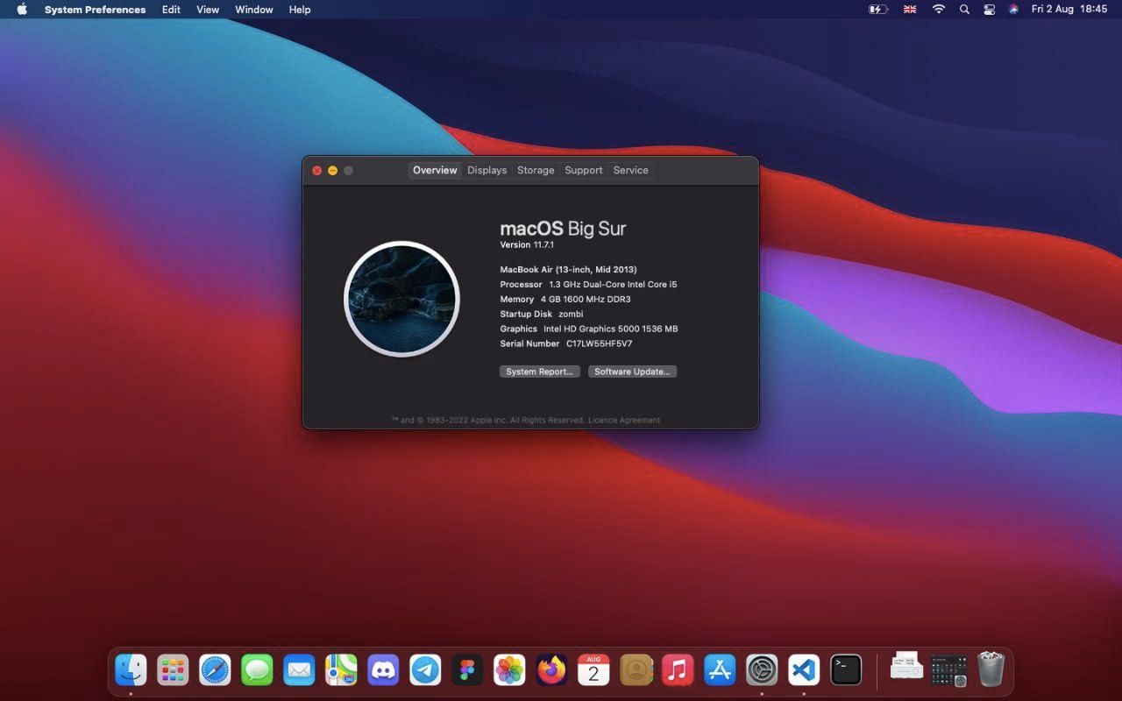1122x701 pixels.
Task: Open the Contacts app in the Dock
Action: pos(636,670)
